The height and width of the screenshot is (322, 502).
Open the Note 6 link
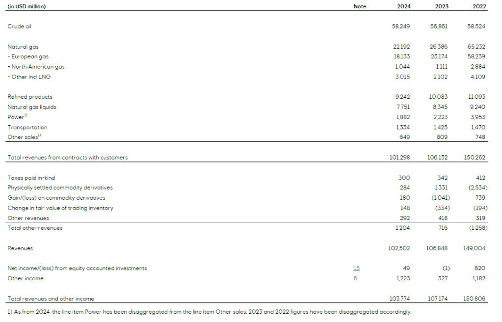356,278
